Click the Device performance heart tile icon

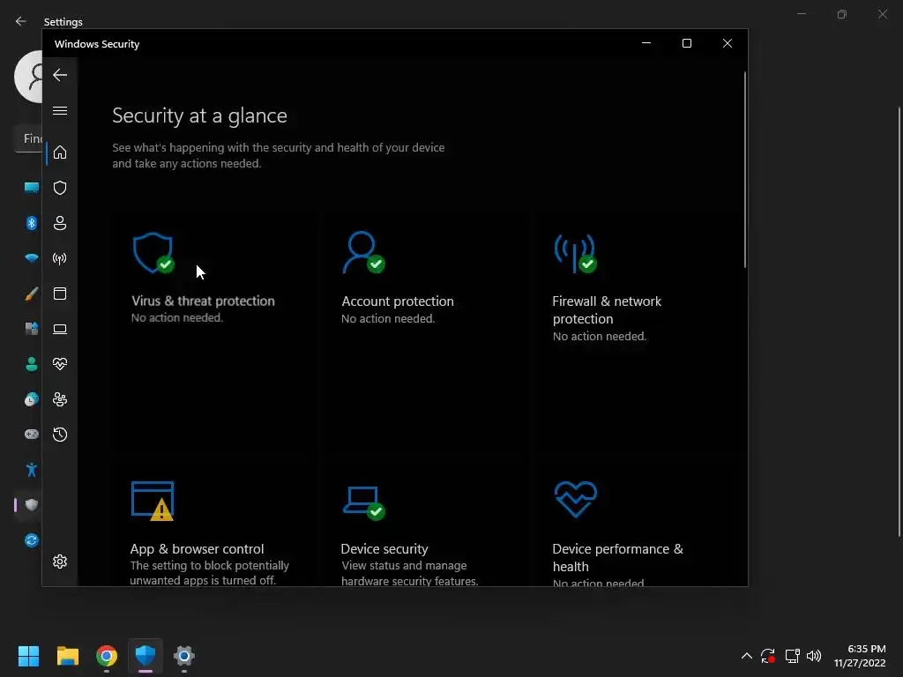click(575, 499)
